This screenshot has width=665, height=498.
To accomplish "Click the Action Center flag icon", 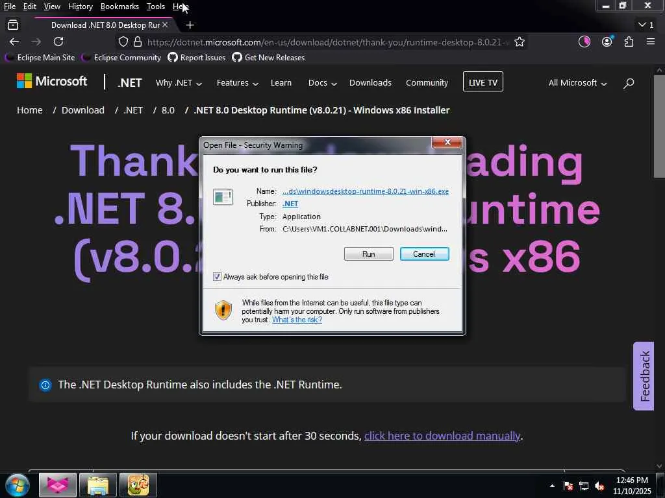I will click(x=568, y=486).
